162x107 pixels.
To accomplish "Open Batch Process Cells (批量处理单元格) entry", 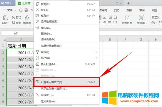I will click(x=66, y=46).
